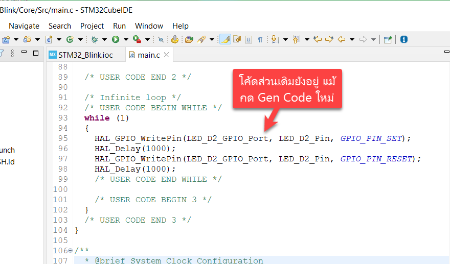Open the Run menu

(x=119, y=26)
